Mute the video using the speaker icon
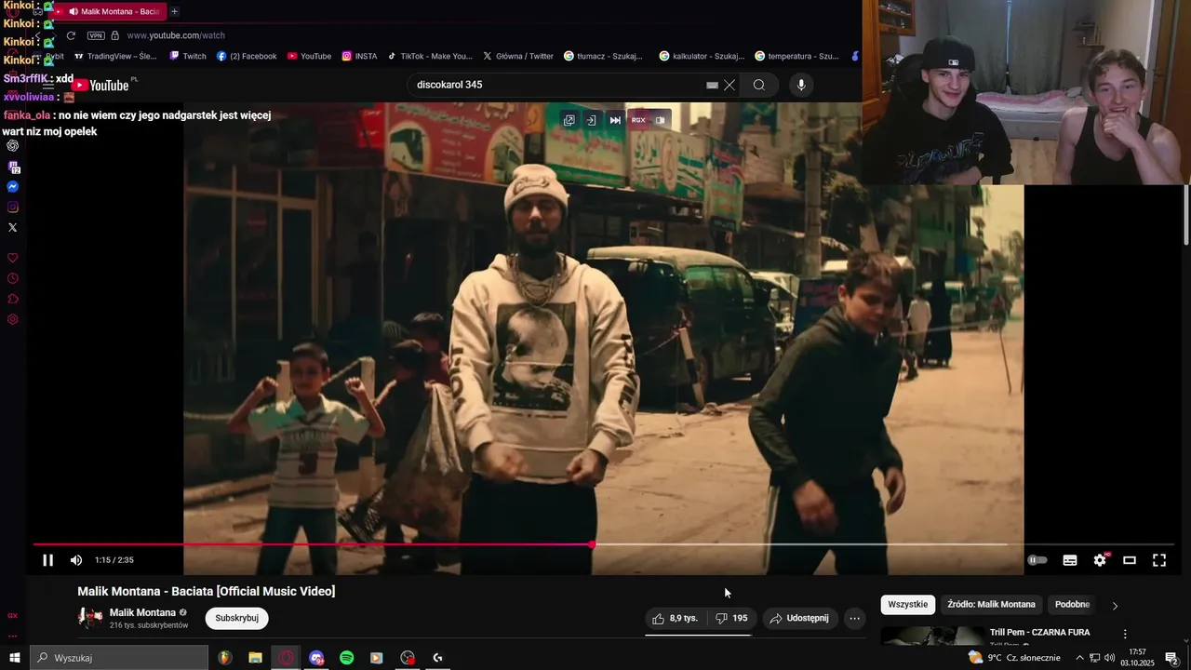Image resolution: width=1191 pixels, height=670 pixels. coord(76,560)
